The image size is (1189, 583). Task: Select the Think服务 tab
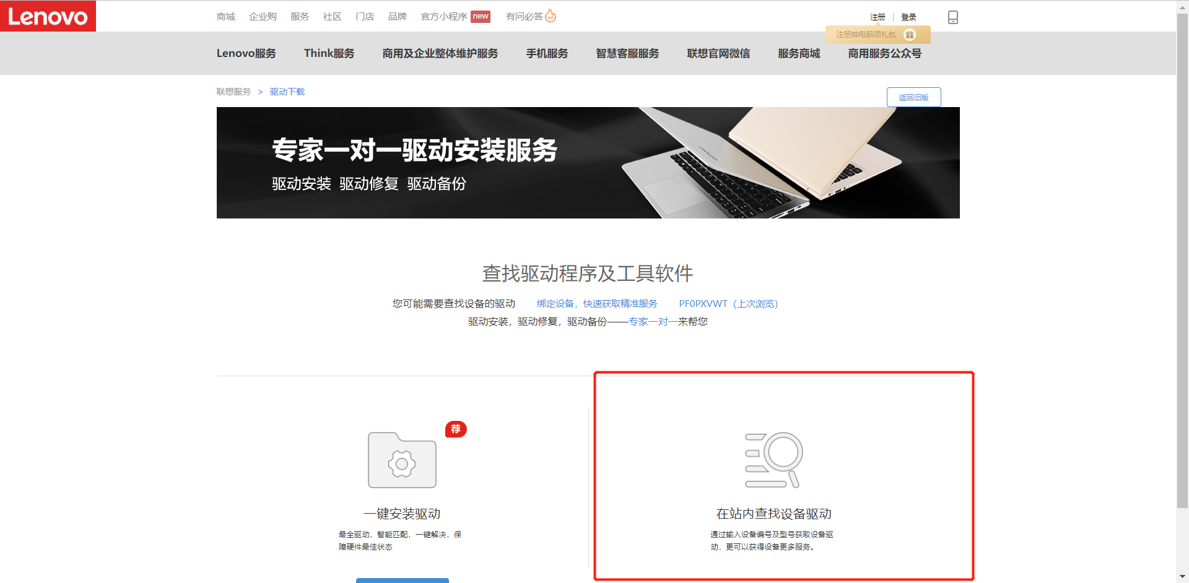[x=329, y=54]
